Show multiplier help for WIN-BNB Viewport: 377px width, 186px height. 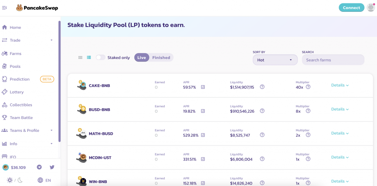pos(308,183)
